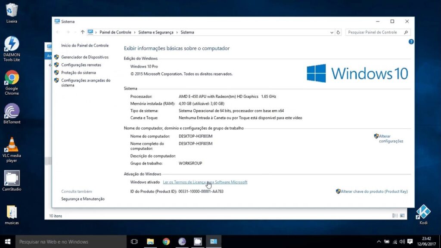Read the Termos de Licença para Software Microsoft

[205, 182]
